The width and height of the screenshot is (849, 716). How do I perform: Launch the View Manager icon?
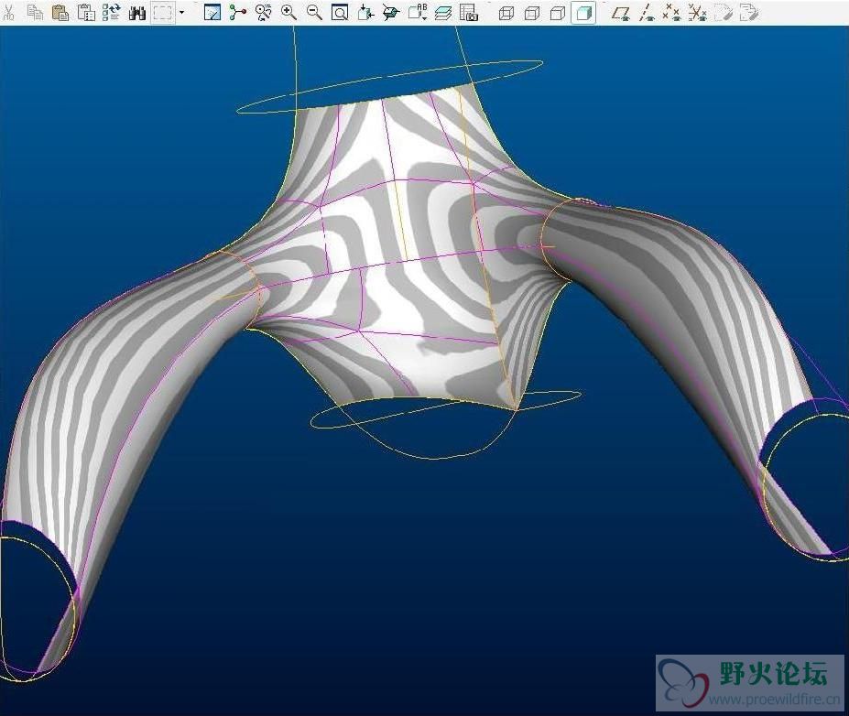pyautogui.click(x=468, y=13)
